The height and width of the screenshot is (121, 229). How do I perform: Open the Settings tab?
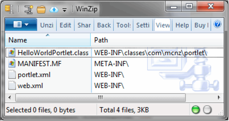pyautogui.click(x=143, y=25)
